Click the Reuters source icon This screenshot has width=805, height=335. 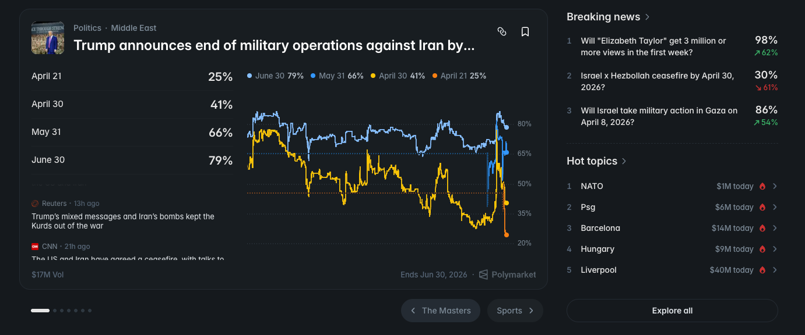(35, 204)
